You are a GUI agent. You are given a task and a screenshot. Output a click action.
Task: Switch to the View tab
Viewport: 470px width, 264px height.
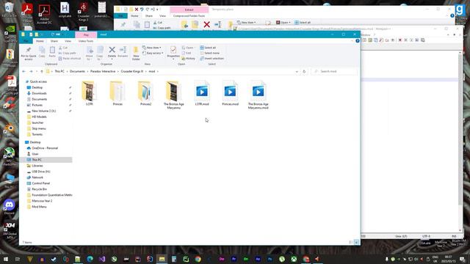click(x=68, y=41)
